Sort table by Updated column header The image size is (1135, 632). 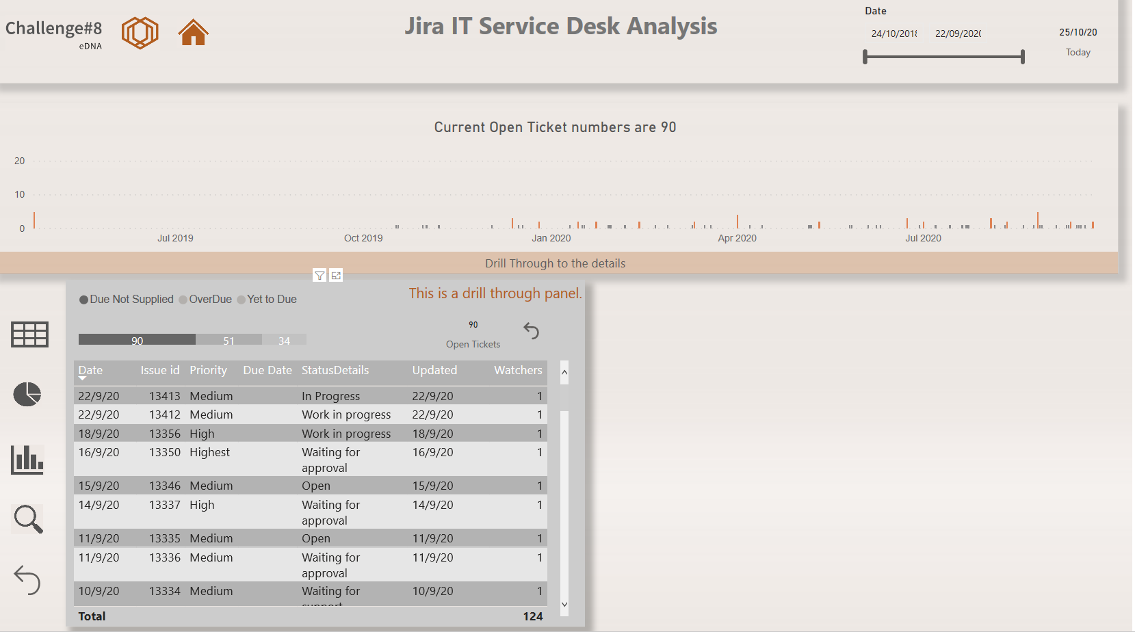click(434, 370)
